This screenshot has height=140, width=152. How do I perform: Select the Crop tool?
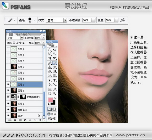[50, 58]
